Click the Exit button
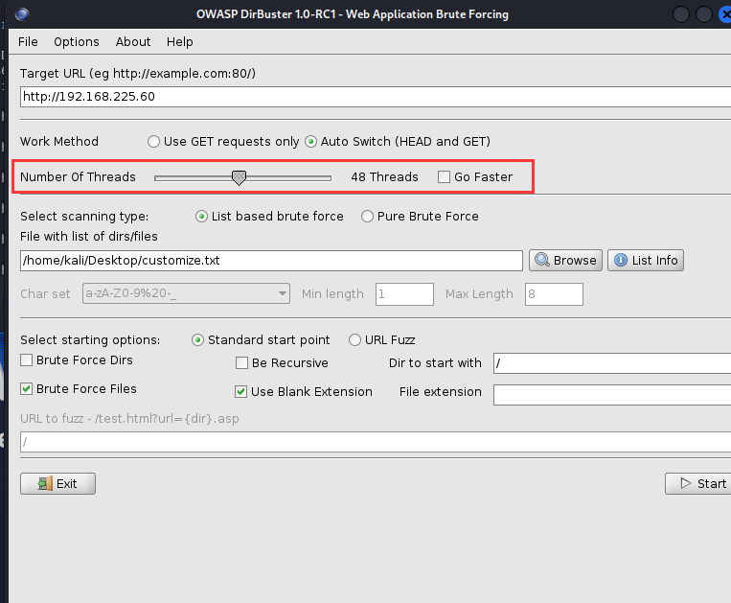The image size is (731, 603). click(57, 483)
